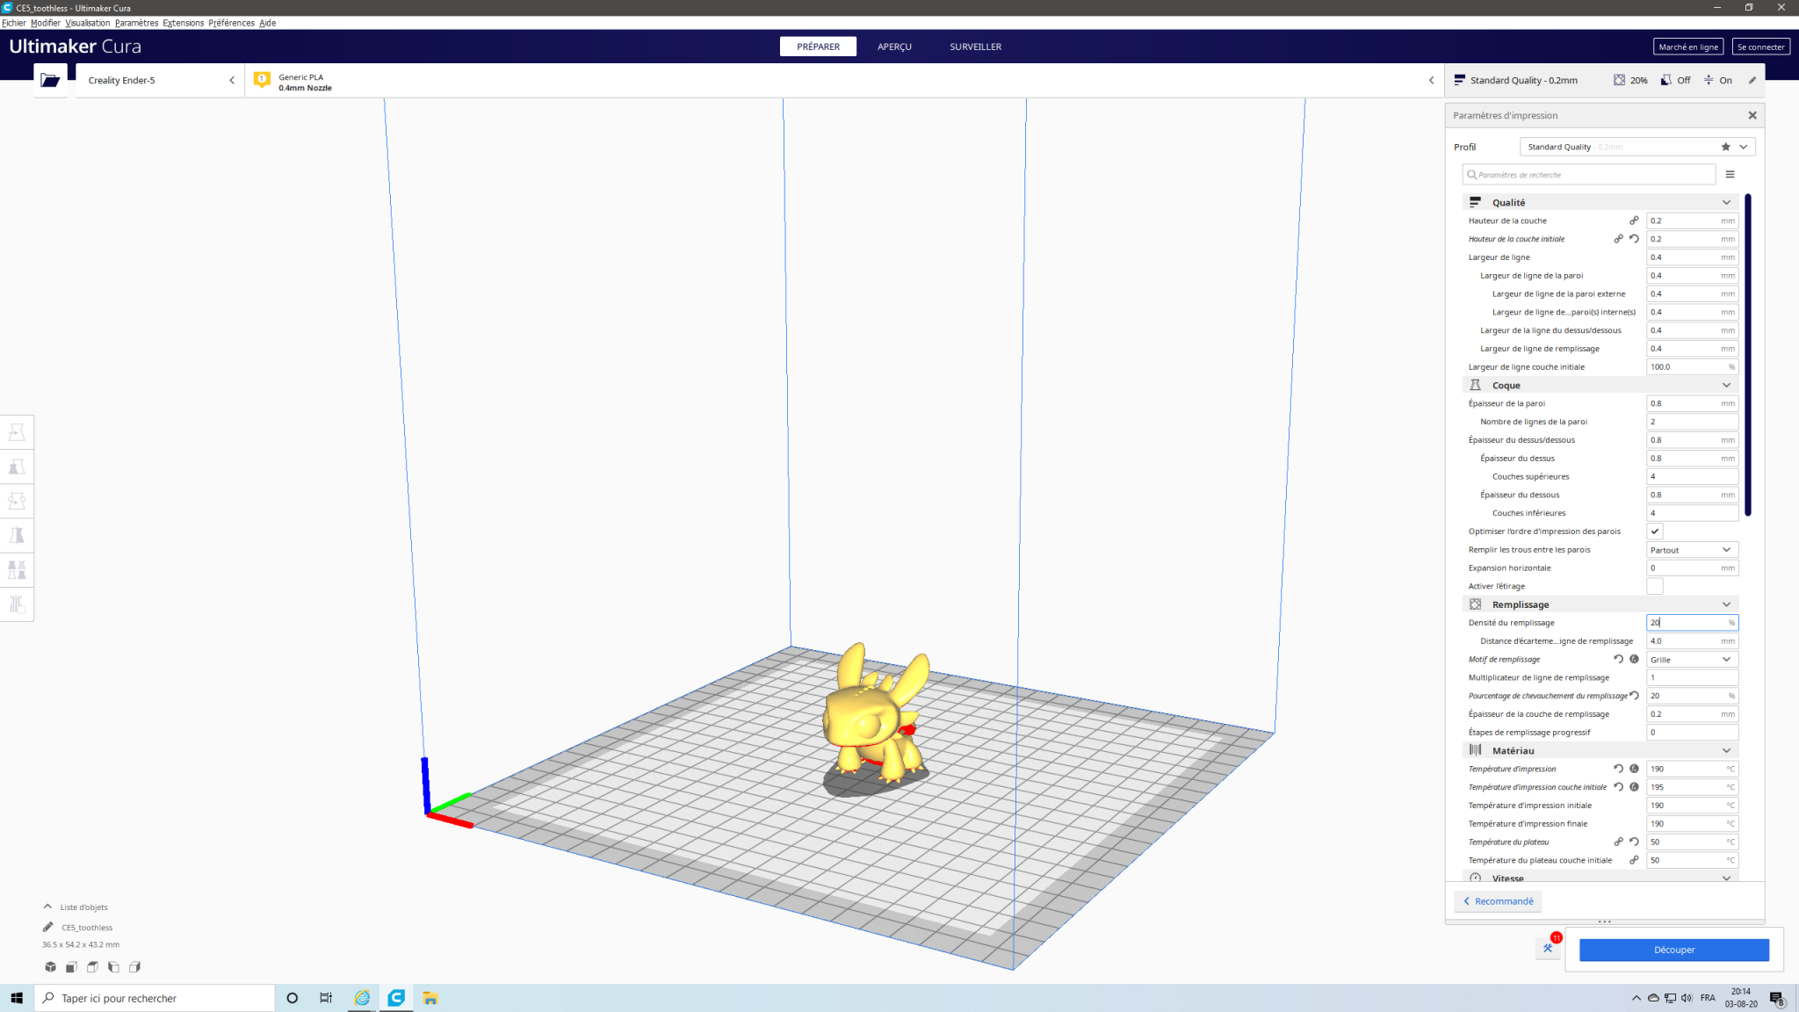Reset Température du plateau value
Screen dimensions: 1799x1012
[1634, 842]
